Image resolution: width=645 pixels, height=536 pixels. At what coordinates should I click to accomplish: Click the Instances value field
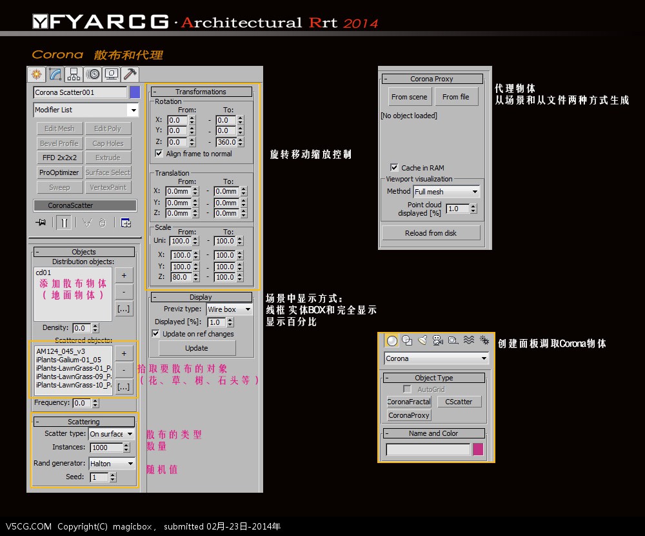(106, 448)
